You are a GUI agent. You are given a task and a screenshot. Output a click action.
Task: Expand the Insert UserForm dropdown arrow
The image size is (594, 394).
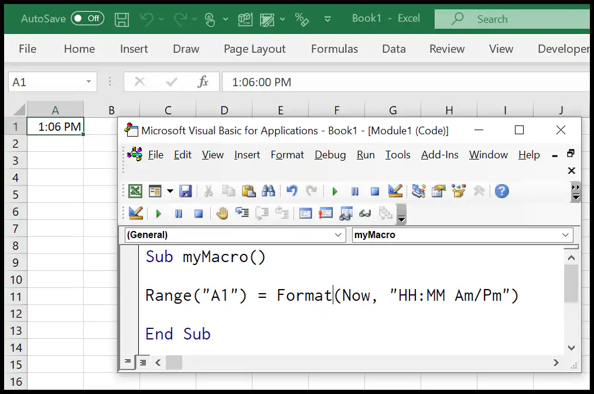(170, 191)
